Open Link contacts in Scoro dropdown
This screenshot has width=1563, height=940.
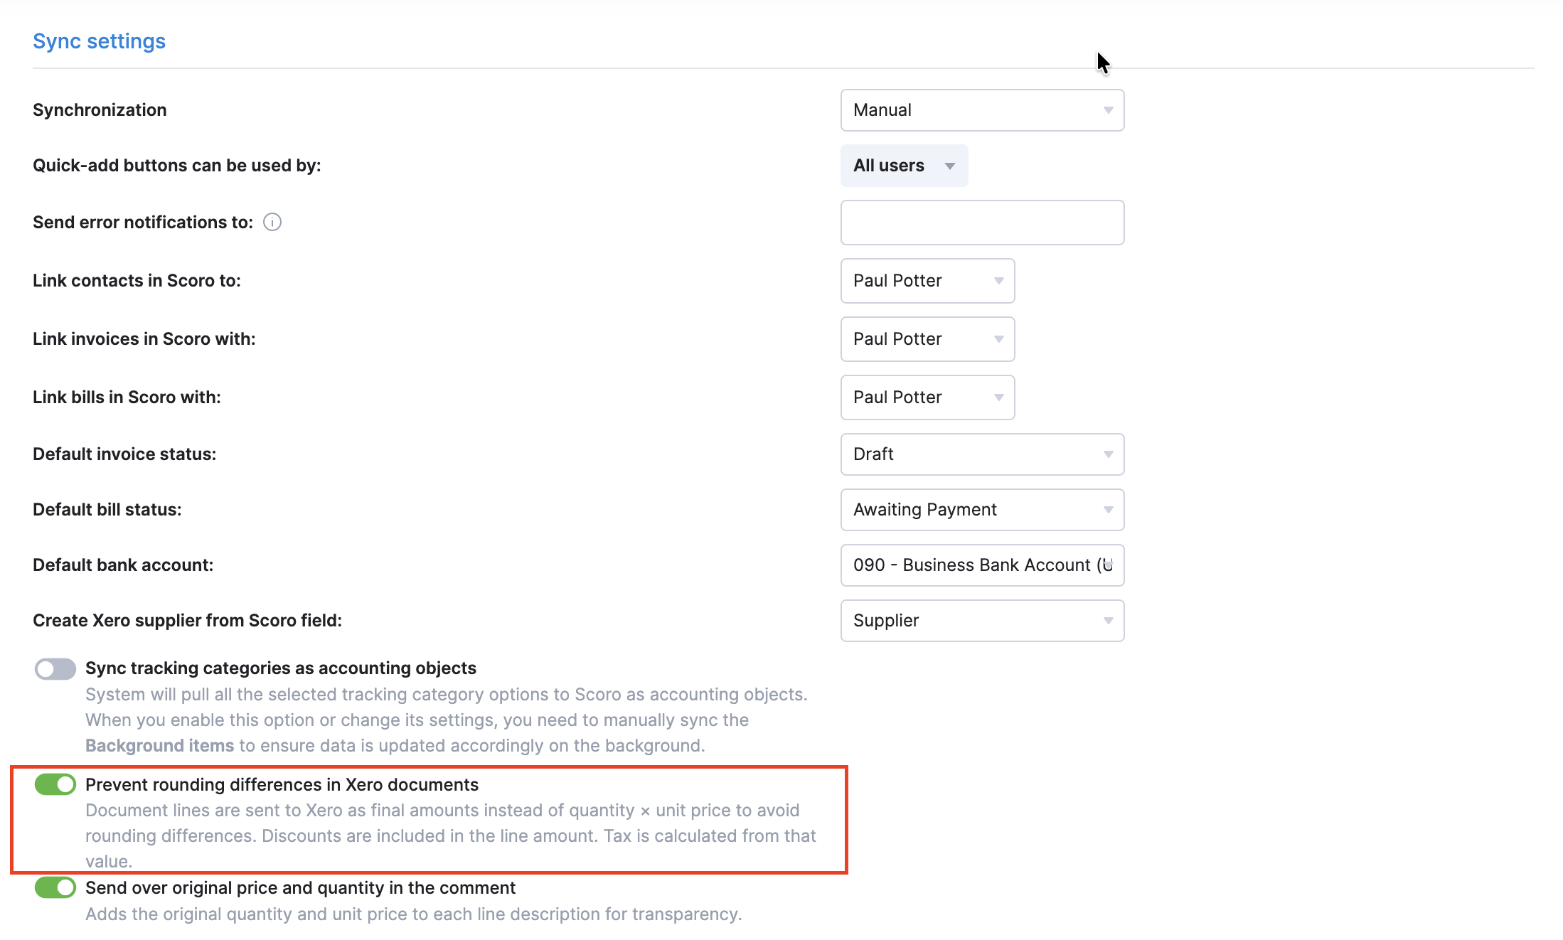927,281
